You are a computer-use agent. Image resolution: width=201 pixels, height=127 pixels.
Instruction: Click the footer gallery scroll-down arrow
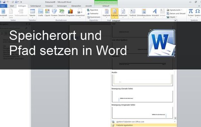[175, 118]
